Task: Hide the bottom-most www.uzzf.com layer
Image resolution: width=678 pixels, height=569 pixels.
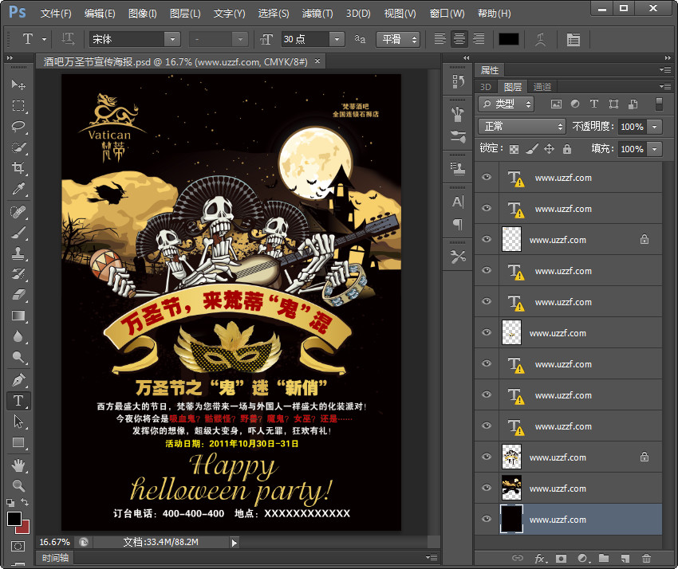Action: point(487,520)
